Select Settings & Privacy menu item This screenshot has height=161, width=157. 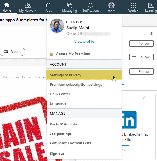[84, 75]
